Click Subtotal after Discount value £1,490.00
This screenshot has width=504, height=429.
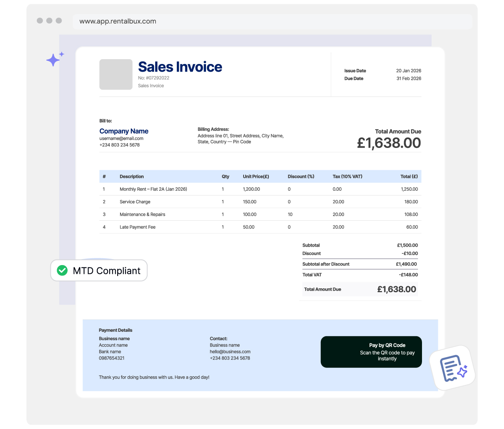click(406, 264)
